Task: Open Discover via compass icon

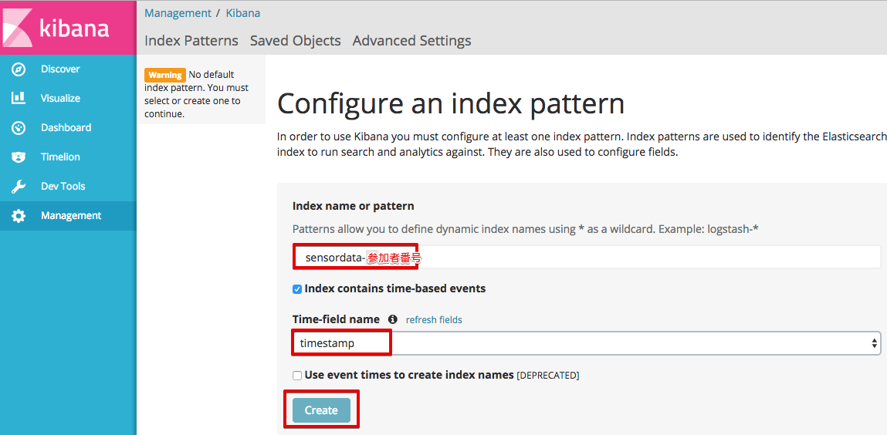Action: [19, 69]
